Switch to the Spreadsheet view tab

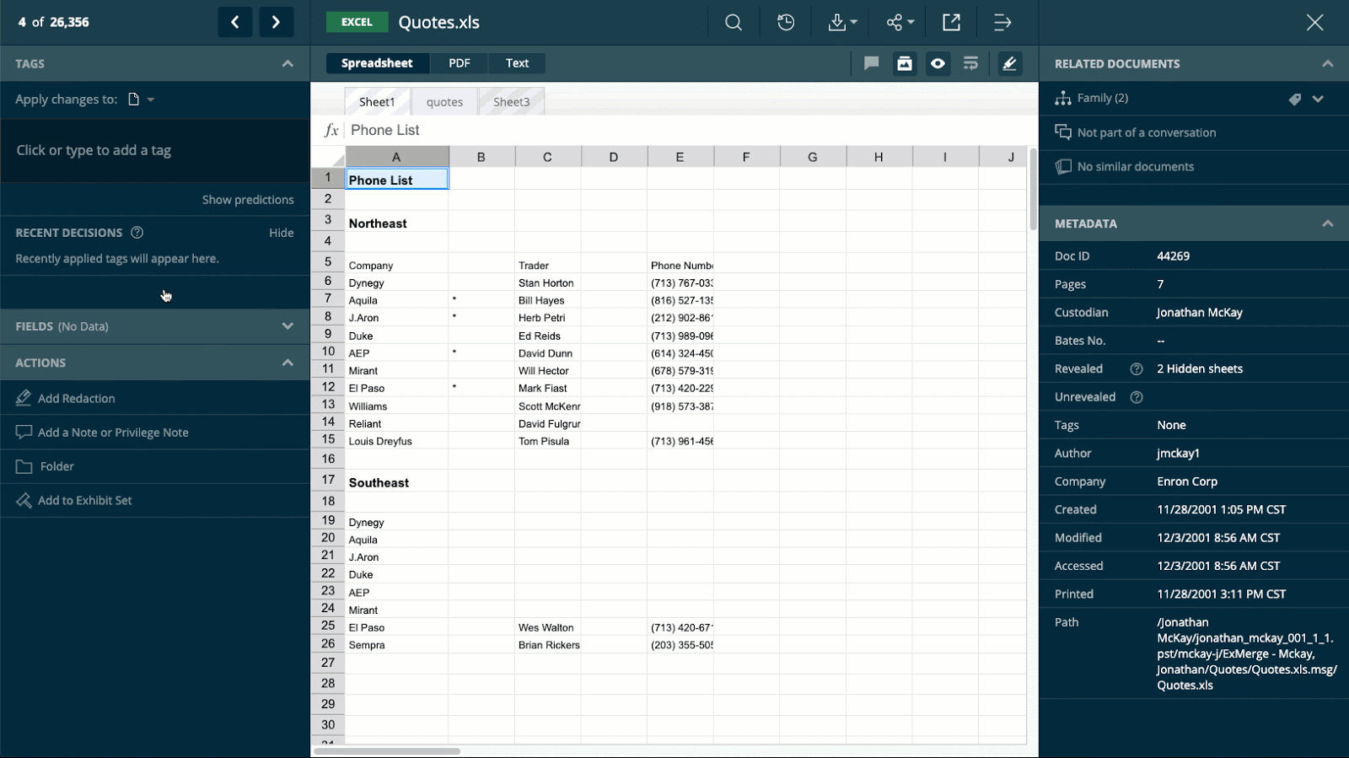377,63
